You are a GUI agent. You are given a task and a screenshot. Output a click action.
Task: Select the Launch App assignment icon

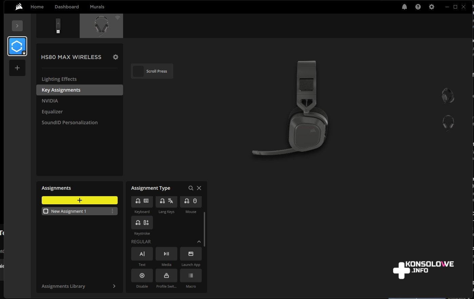coord(191,254)
